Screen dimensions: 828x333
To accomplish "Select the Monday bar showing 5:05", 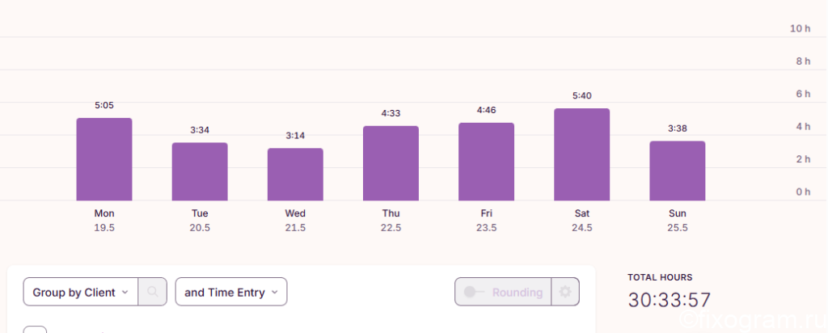I will 104,159.
